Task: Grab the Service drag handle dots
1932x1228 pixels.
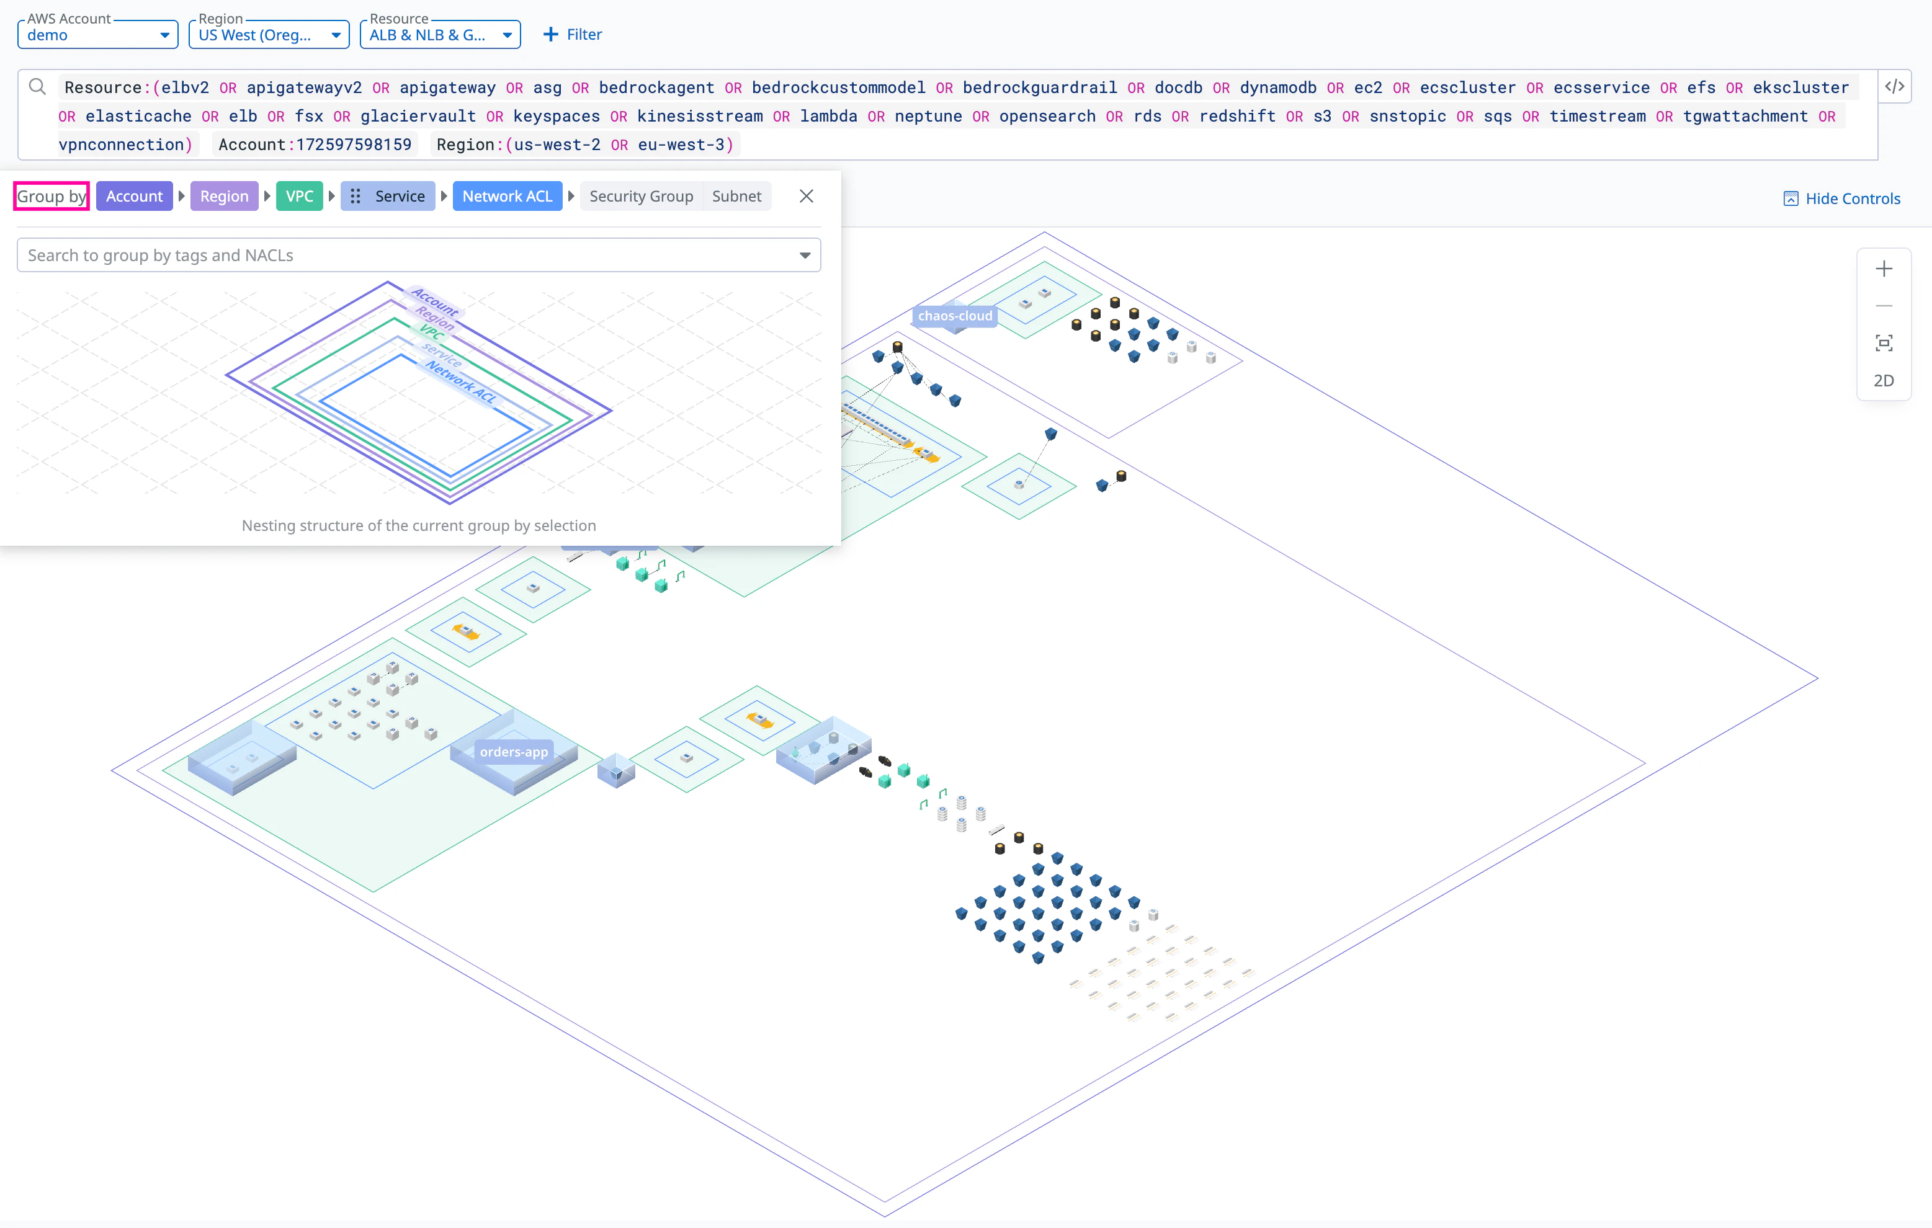Action: [x=356, y=197]
